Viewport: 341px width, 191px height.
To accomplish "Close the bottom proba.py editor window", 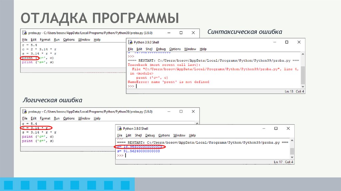I will pos(193,111).
